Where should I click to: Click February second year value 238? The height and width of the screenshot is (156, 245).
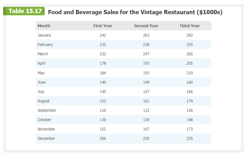(146, 45)
